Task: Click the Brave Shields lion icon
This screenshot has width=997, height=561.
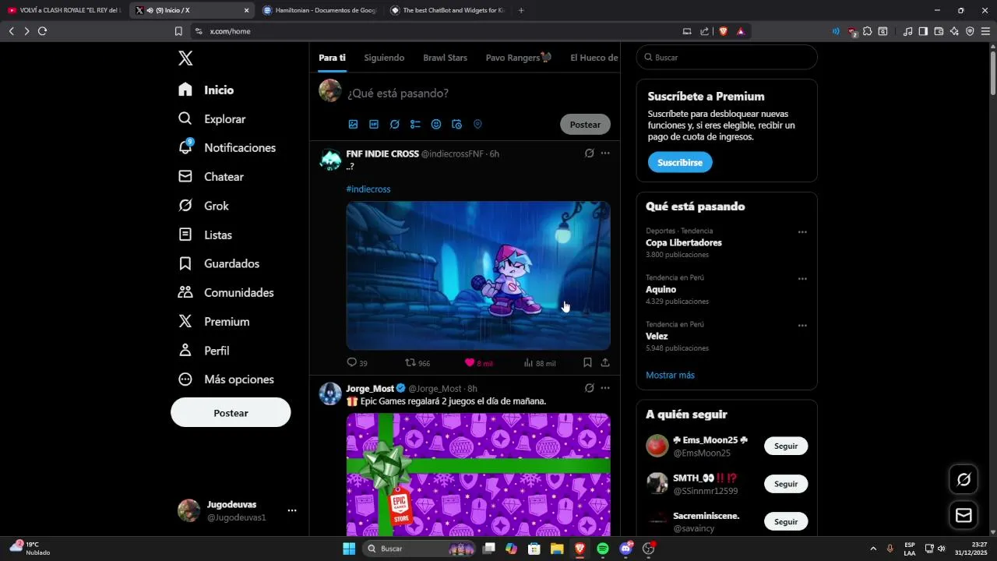Action: pyautogui.click(x=723, y=31)
